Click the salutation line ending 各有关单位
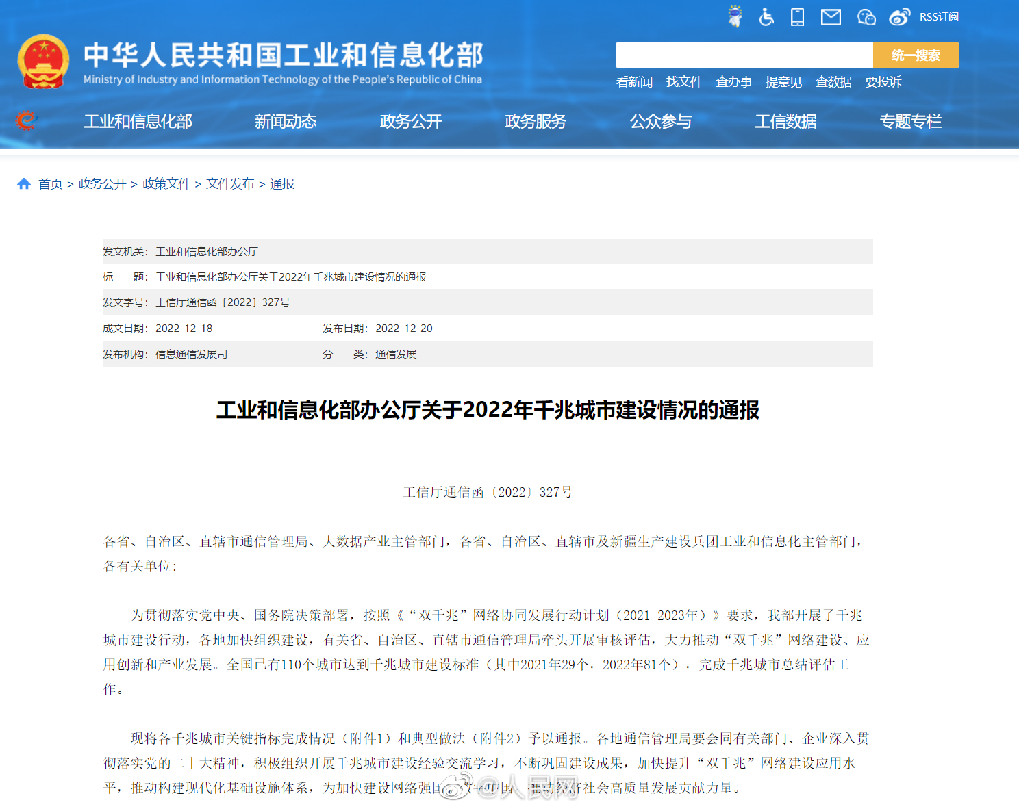The width and height of the screenshot is (1019, 811). pos(483,554)
